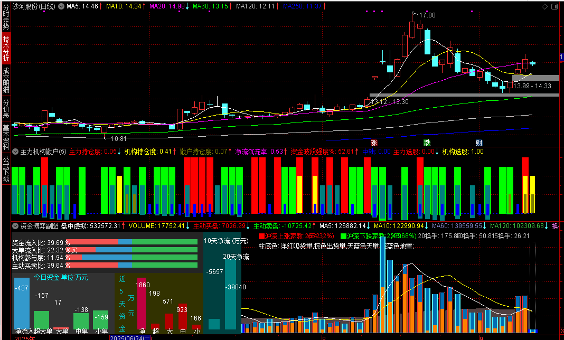
Task: Click the 资金博弈副图 panel title
Action: tap(39, 226)
